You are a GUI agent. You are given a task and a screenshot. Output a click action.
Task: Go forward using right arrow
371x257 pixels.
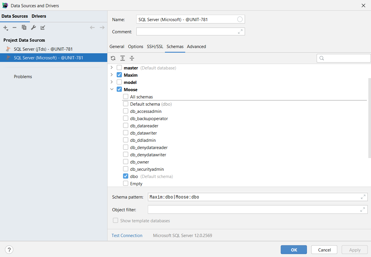click(x=102, y=27)
